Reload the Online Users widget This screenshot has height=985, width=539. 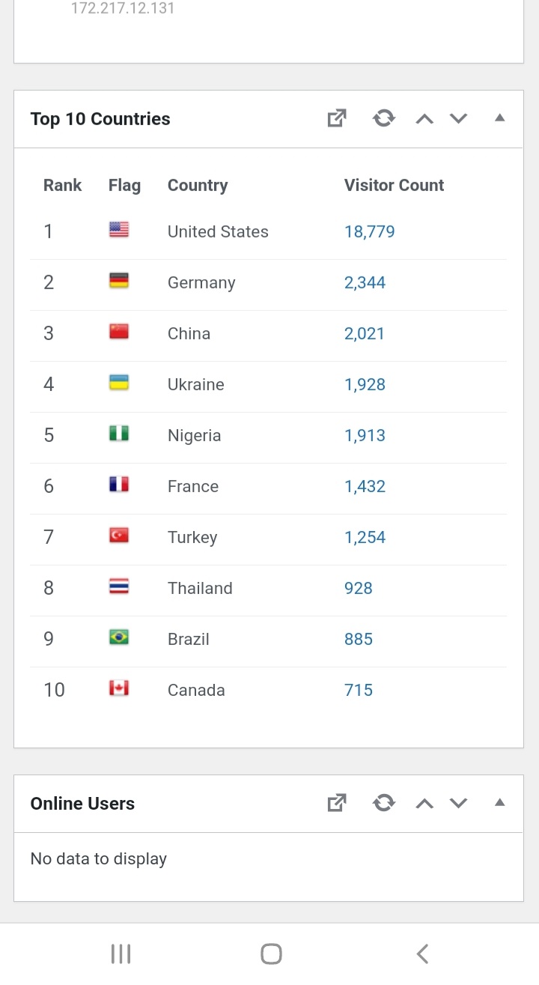[384, 803]
